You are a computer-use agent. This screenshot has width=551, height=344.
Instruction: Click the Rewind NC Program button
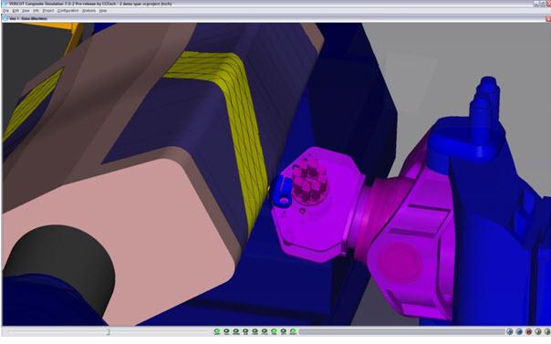click(x=519, y=331)
